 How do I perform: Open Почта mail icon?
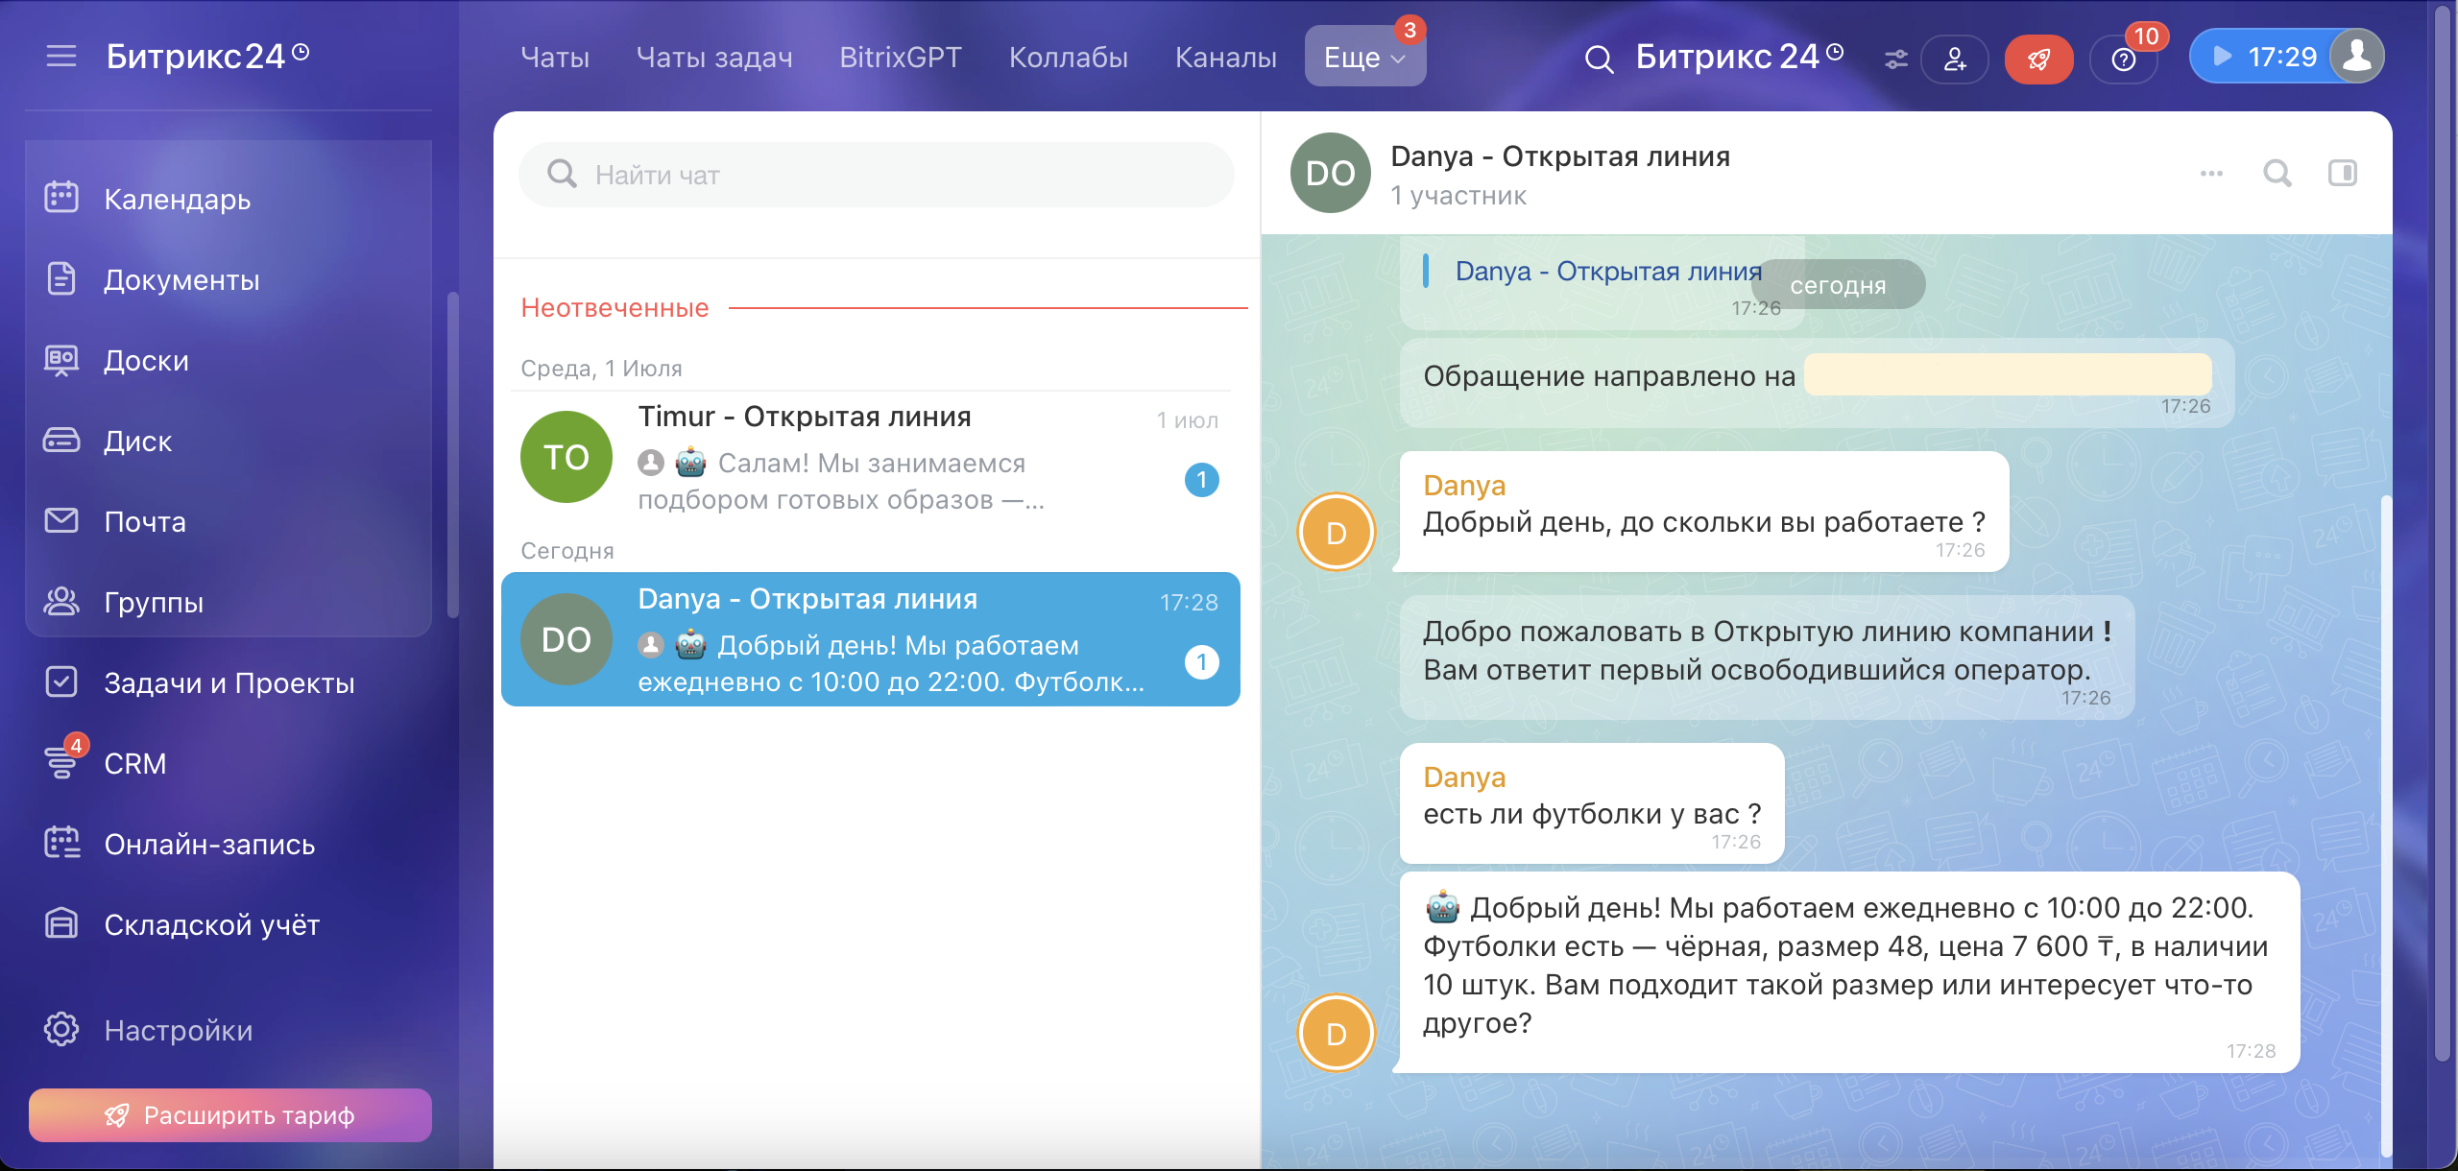(61, 521)
